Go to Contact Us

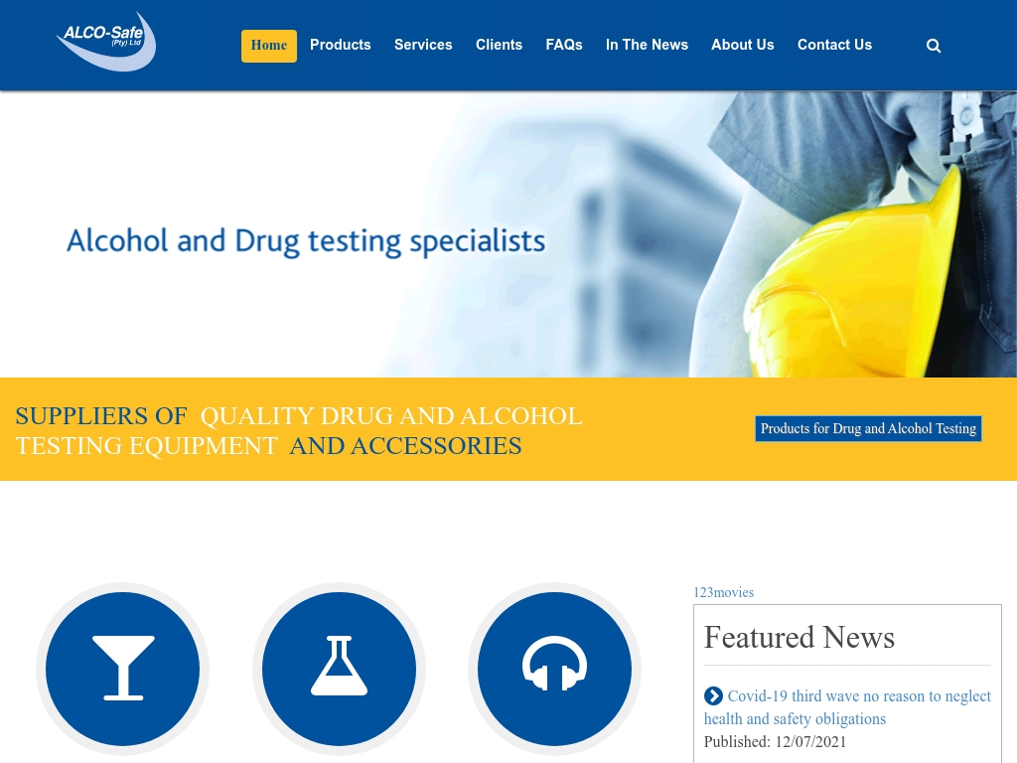[834, 45]
